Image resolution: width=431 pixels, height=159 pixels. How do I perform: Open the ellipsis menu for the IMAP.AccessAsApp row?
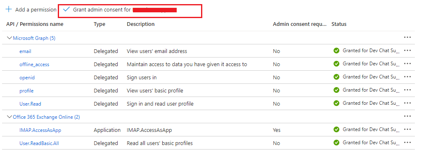(407, 129)
